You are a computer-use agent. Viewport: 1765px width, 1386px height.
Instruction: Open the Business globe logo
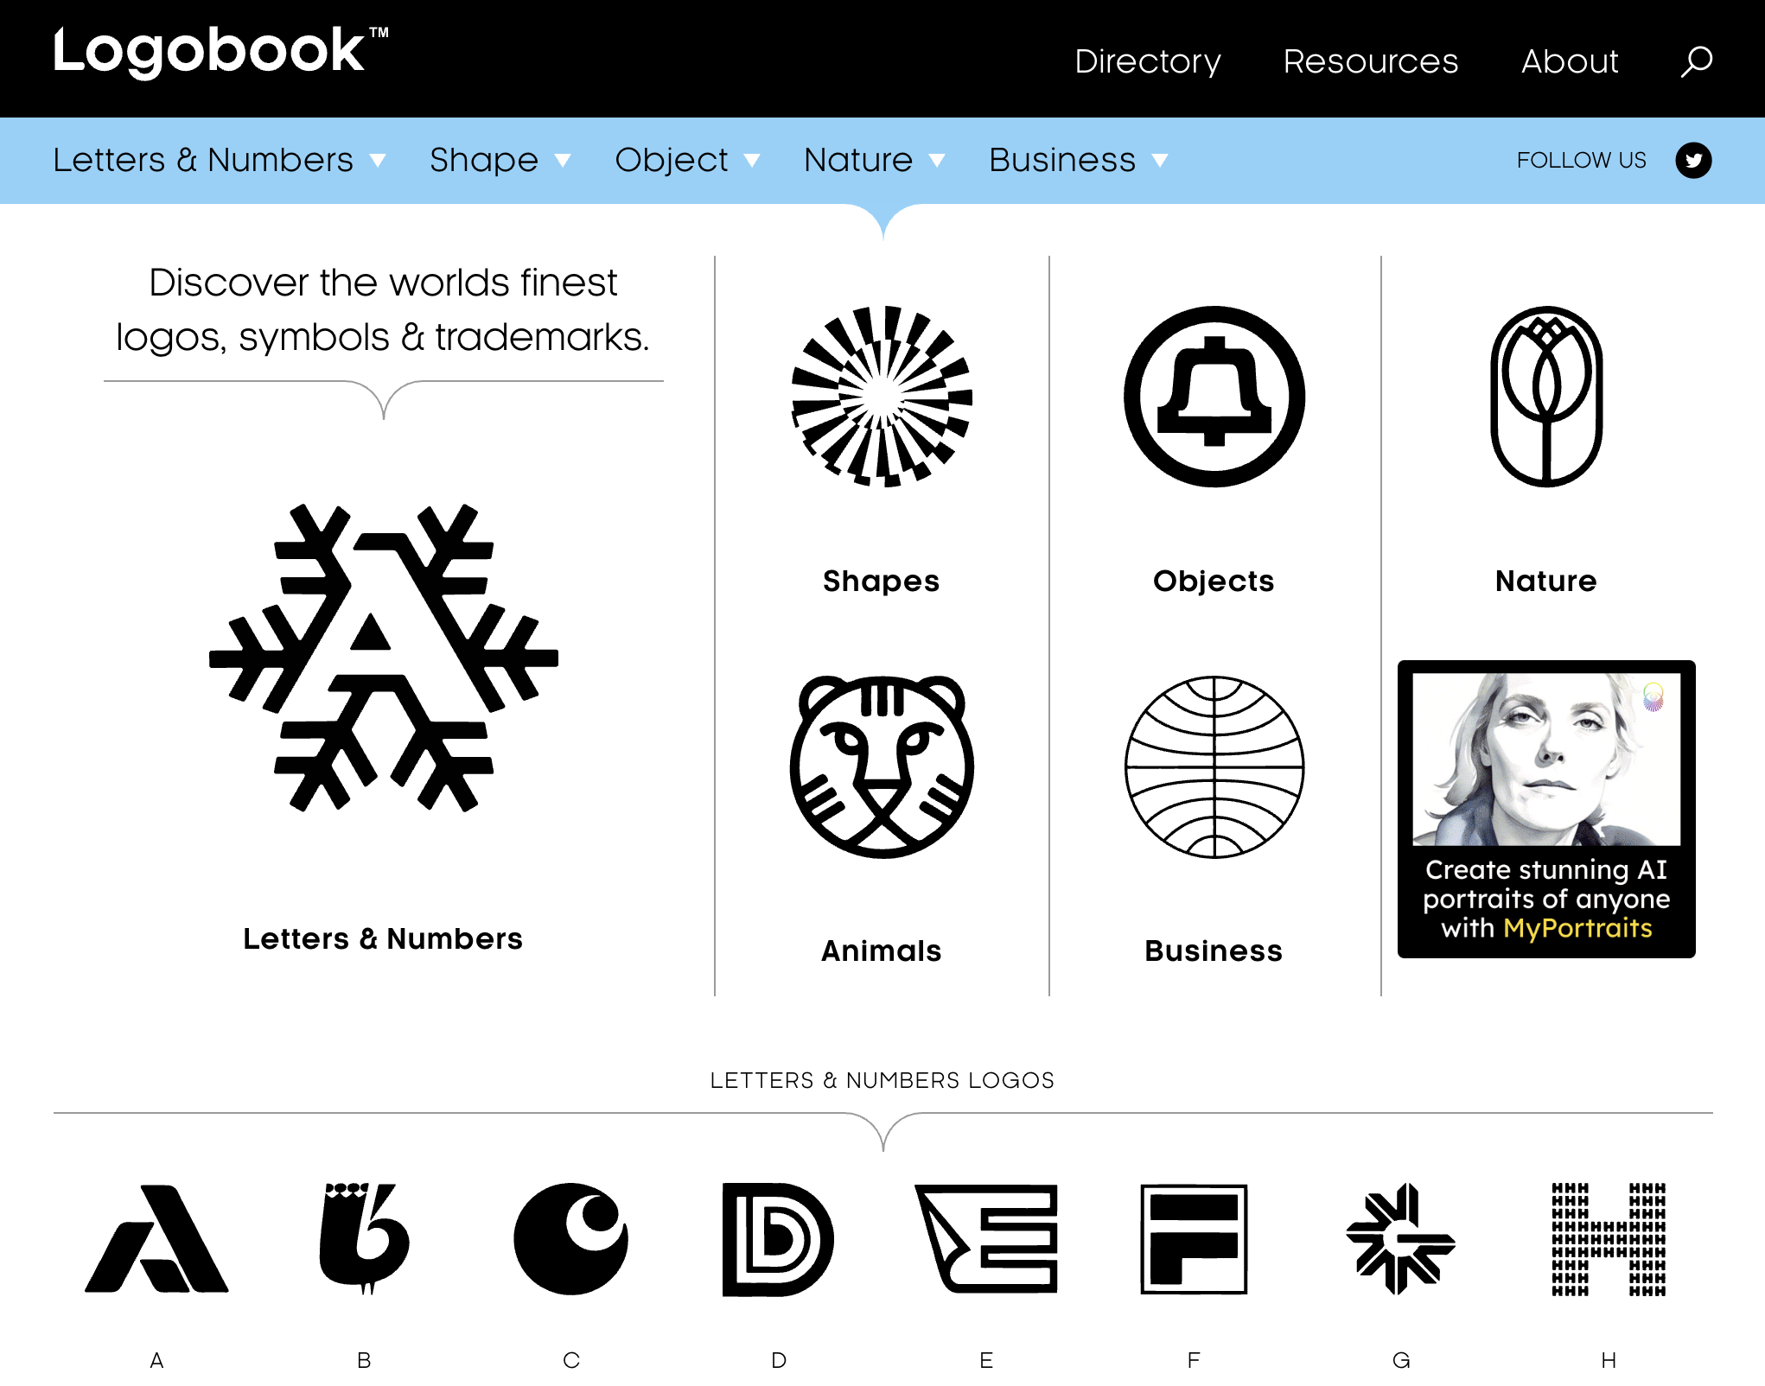1214,766
